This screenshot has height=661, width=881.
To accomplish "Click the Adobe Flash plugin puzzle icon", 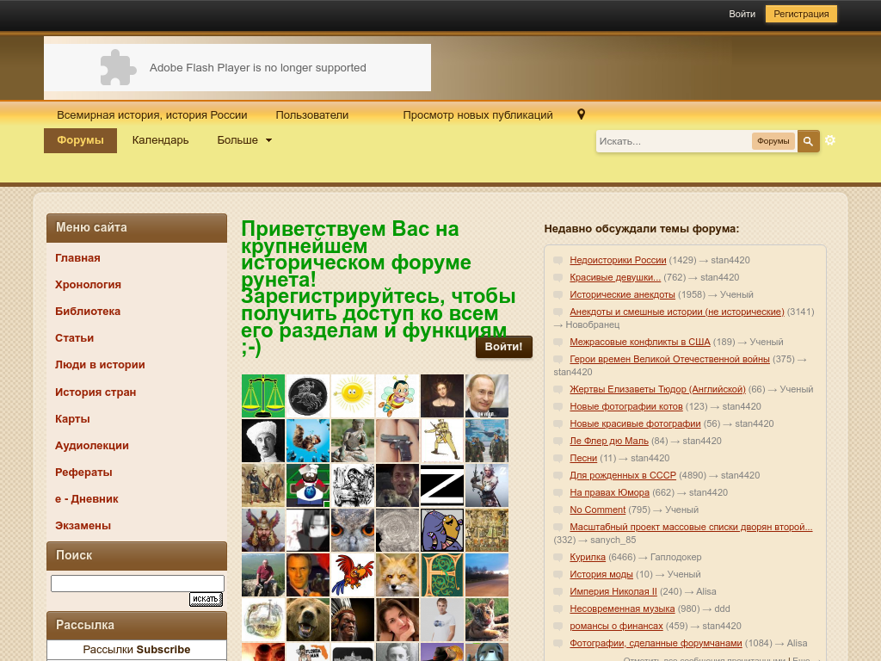I will pyautogui.click(x=118, y=68).
